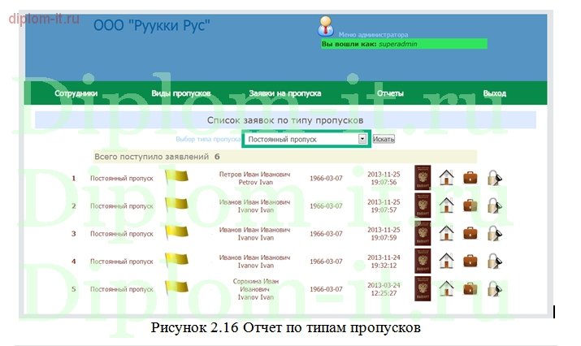581x346 pixels.
Task: Click padlock icon in row 1
Action: coord(494,177)
